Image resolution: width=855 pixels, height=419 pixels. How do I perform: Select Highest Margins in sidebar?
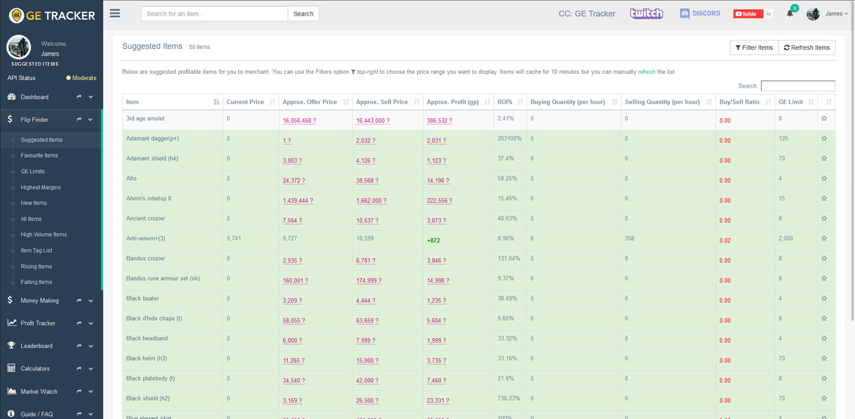pos(41,187)
